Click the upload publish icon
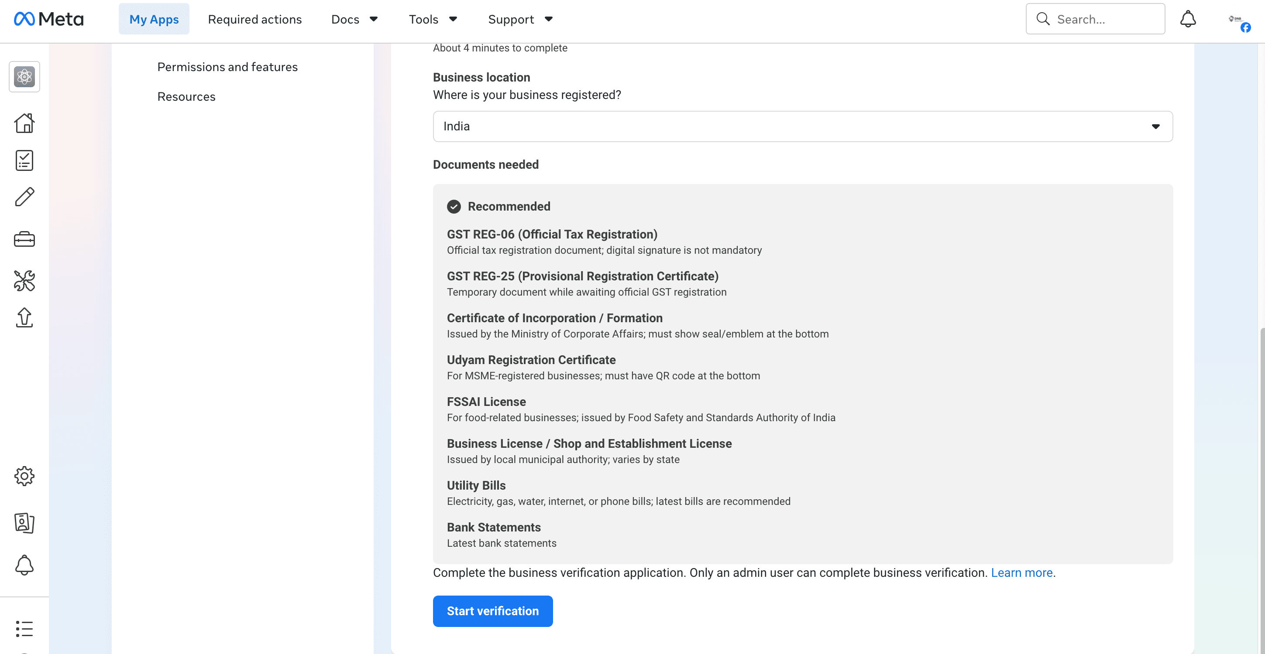Image resolution: width=1265 pixels, height=654 pixels. 24,317
